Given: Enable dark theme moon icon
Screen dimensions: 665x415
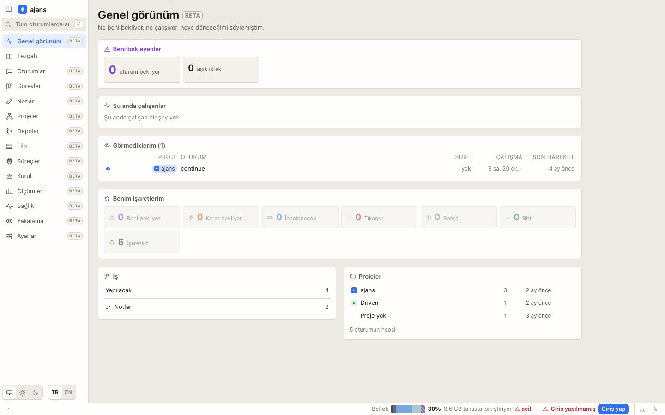Looking at the screenshot, I should 35,392.
